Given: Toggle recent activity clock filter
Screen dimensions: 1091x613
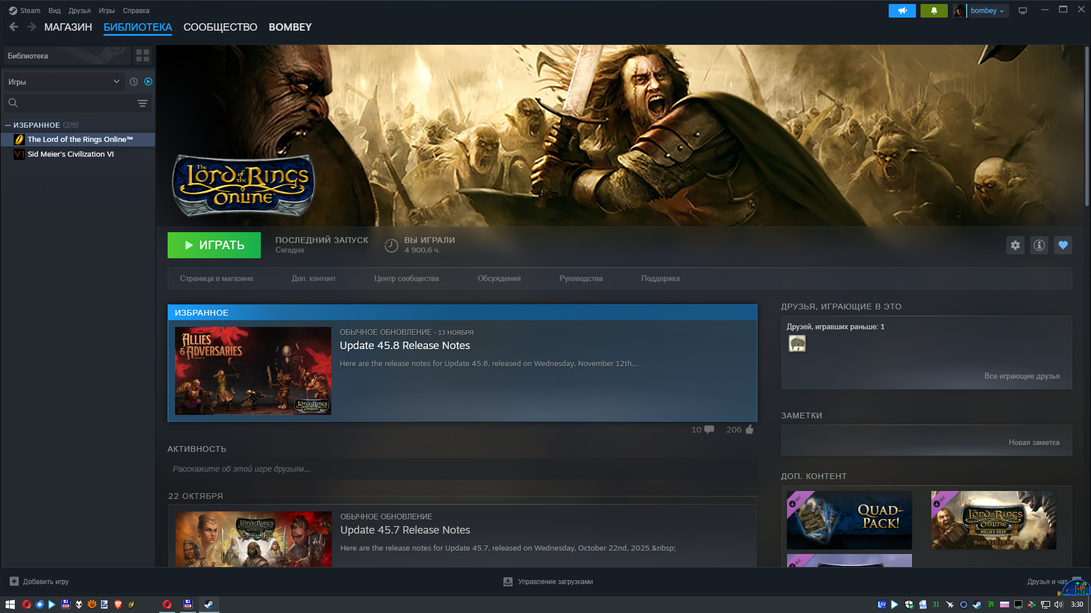Looking at the screenshot, I should pos(134,82).
